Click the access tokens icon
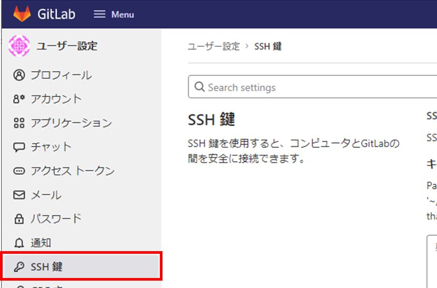Viewport: 437px width, 288px height. [19, 171]
